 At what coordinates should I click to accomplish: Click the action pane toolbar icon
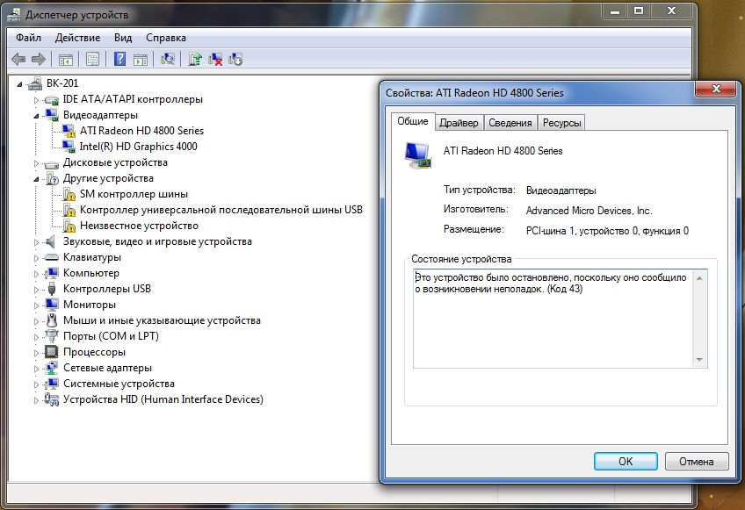[x=141, y=60]
